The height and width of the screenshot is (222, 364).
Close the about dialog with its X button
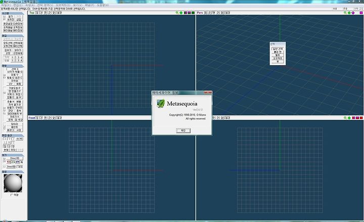[208, 92]
